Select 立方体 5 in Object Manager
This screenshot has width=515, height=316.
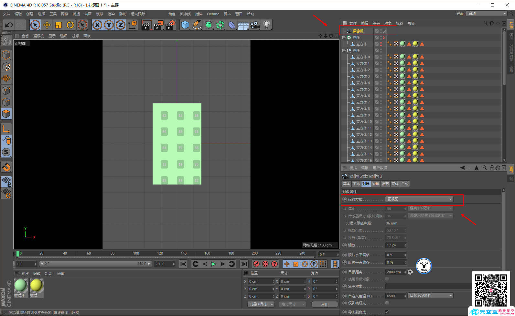[x=363, y=89]
